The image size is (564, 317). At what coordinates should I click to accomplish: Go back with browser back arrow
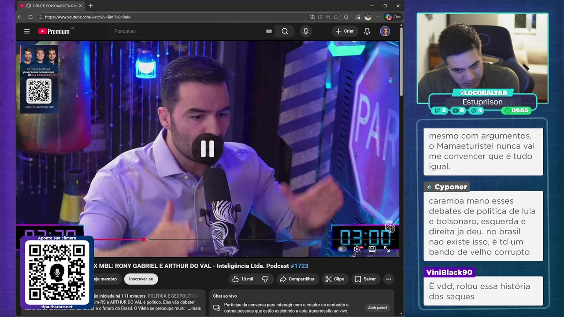(x=20, y=17)
